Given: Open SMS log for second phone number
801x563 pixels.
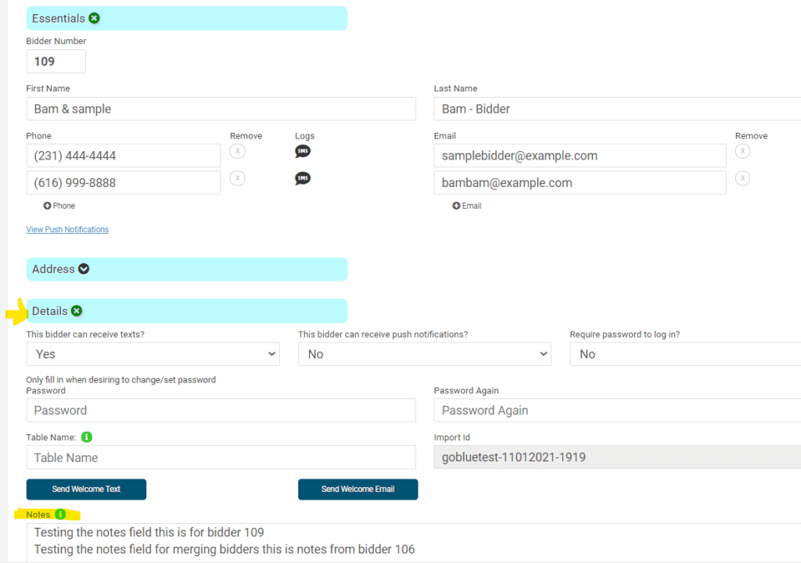Looking at the screenshot, I should (303, 178).
